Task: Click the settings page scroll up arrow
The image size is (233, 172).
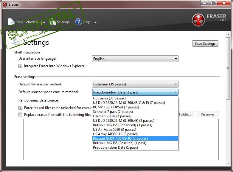Action: [x=228, y=35]
